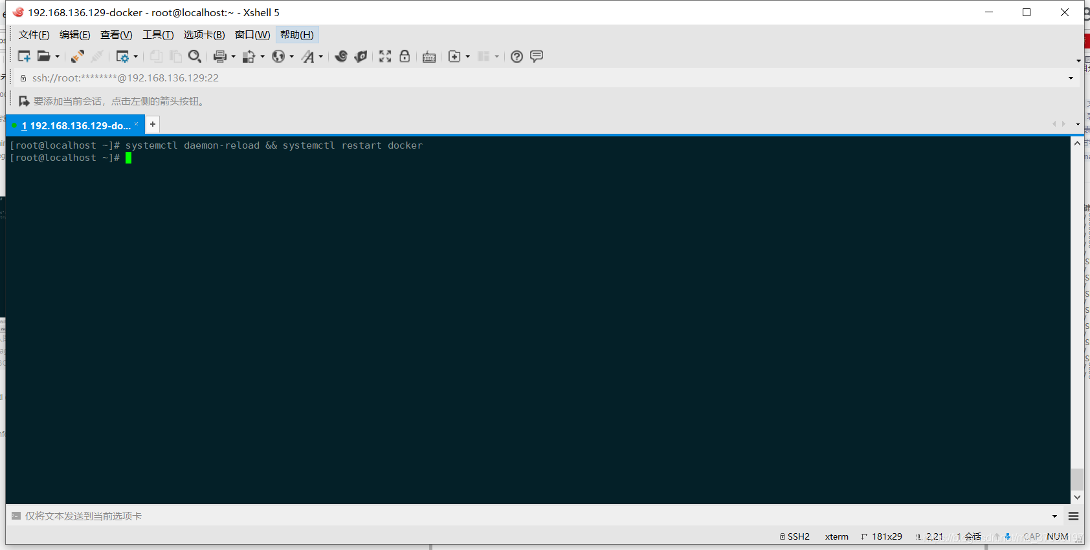
Task: Open the 文件(F) menu
Action: coord(34,35)
